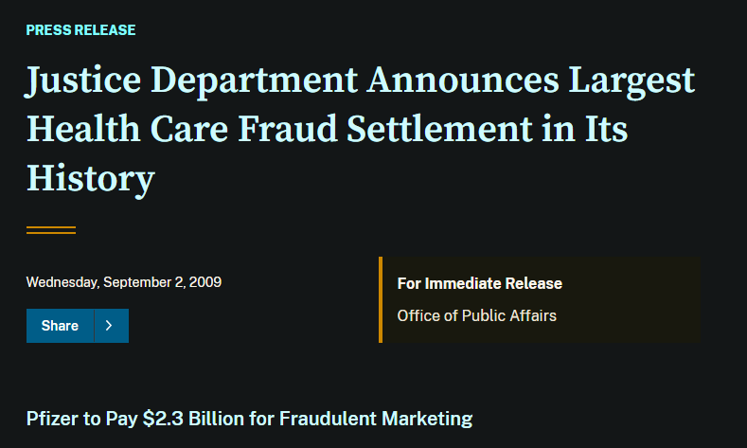Click the date Wednesday, September 2, 2009

point(124,282)
